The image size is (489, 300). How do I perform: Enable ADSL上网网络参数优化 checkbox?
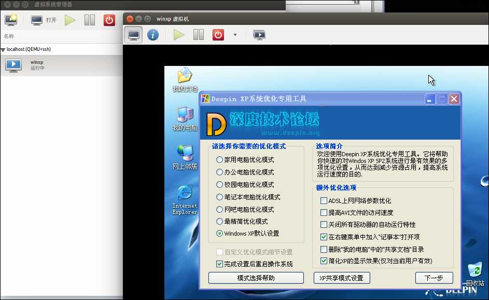324,201
